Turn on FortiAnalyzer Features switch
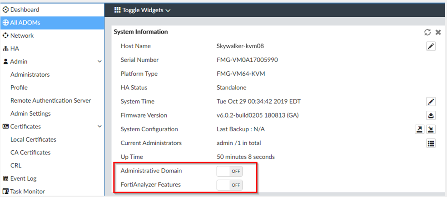Viewport: 447px width, 197px height. pyautogui.click(x=229, y=185)
